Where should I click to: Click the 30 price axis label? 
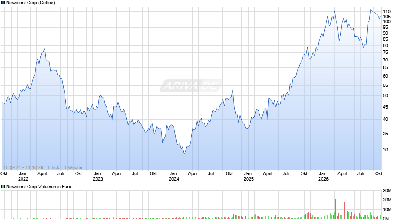click(x=385, y=150)
